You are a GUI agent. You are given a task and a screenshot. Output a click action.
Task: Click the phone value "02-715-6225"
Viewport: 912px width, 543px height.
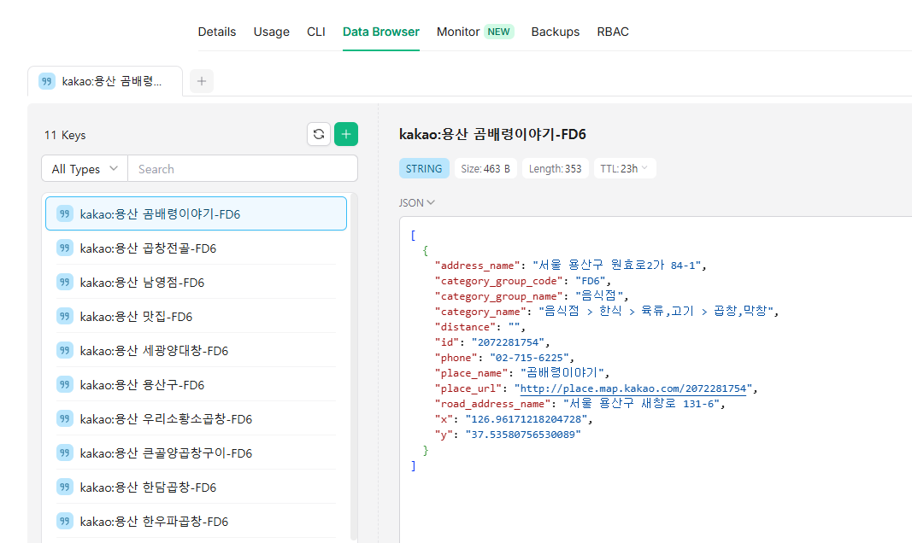[x=532, y=358]
